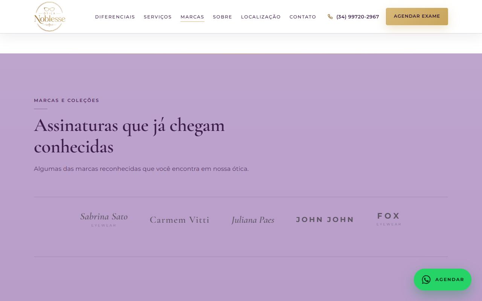Click the Juliana Paes brand logo

(253, 220)
